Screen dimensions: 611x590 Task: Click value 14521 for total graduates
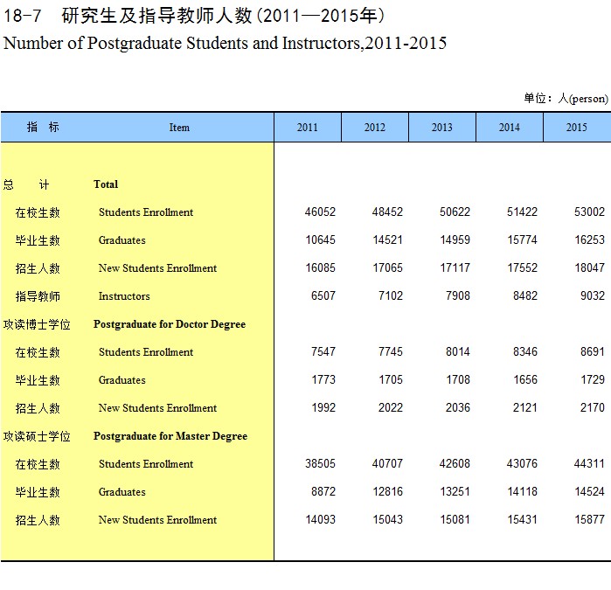(388, 239)
